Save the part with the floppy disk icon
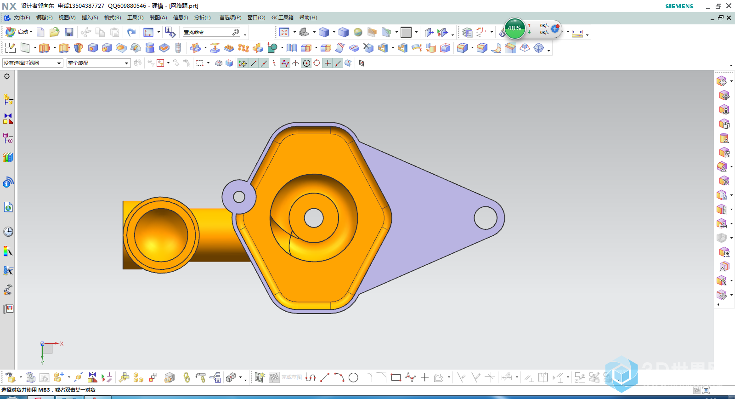This screenshot has width=735, height=399. [x=69, y=32]
